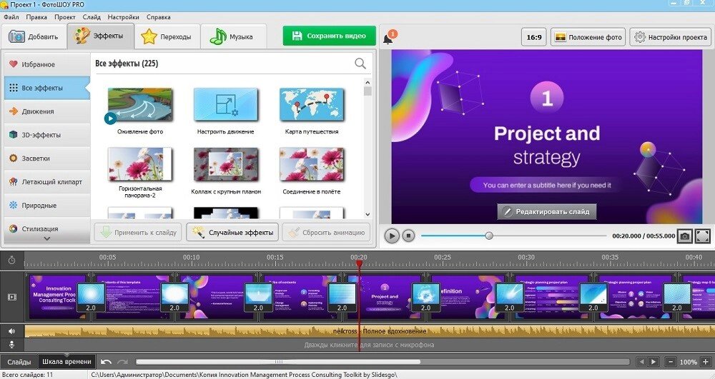Open the Настройки menu

(x=124, y=17)
